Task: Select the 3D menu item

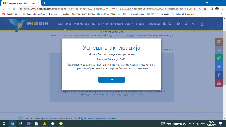Action: (x=93, y=24)
